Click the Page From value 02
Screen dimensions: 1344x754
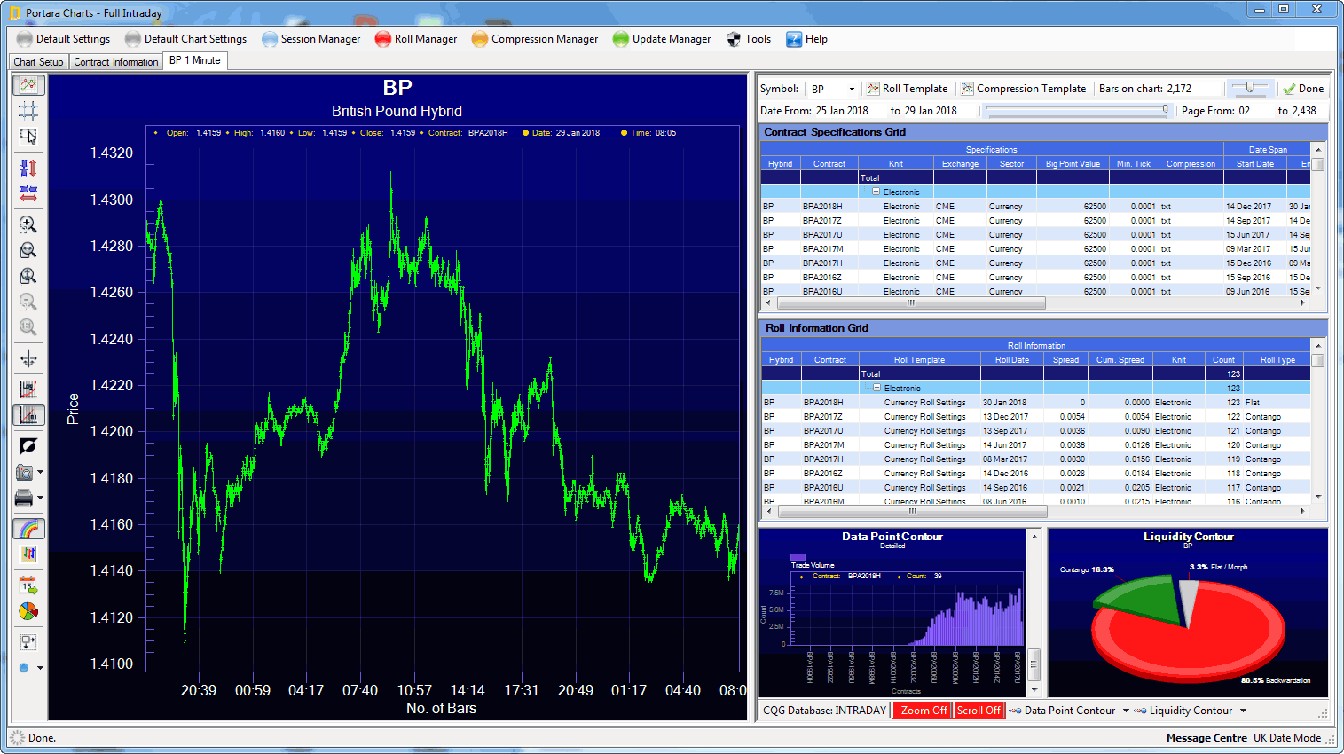[x=1245, y=111]
